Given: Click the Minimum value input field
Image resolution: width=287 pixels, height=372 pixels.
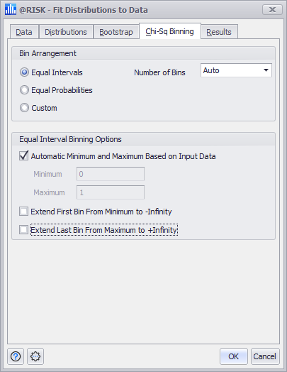Looking at the screenshot, I should 111,174.
